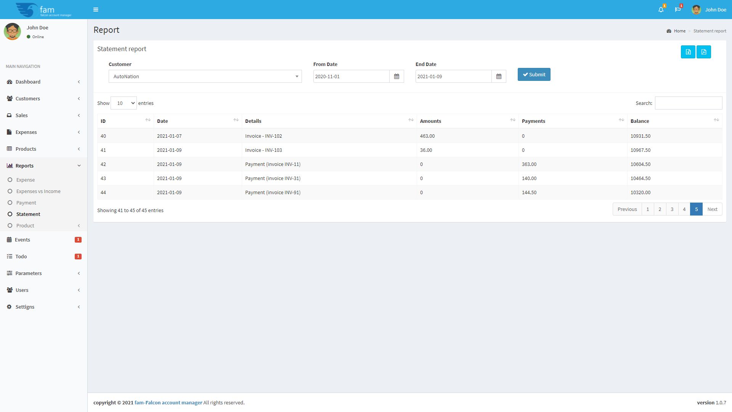Image resolution: width=732 pixels, height=412 pixels.
Task: Open the Customer dropdown AutoNation
Action: [205, 76]
